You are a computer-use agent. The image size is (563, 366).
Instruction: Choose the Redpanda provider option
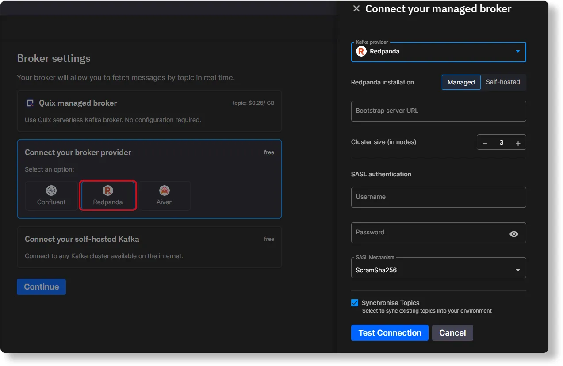point(108,195)
